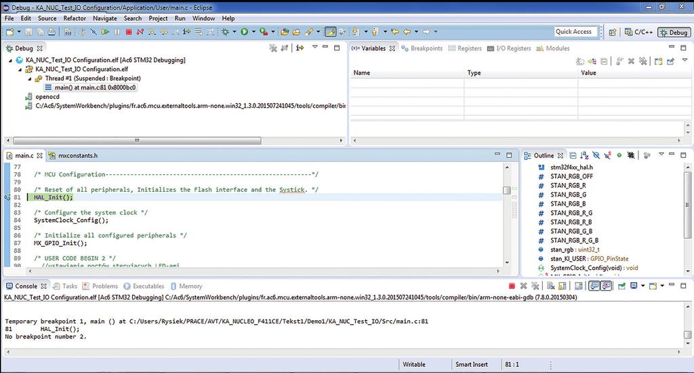Open the Run launch dropdown arrow
This screenshot has height=373, width=694.
pos(253,32)
